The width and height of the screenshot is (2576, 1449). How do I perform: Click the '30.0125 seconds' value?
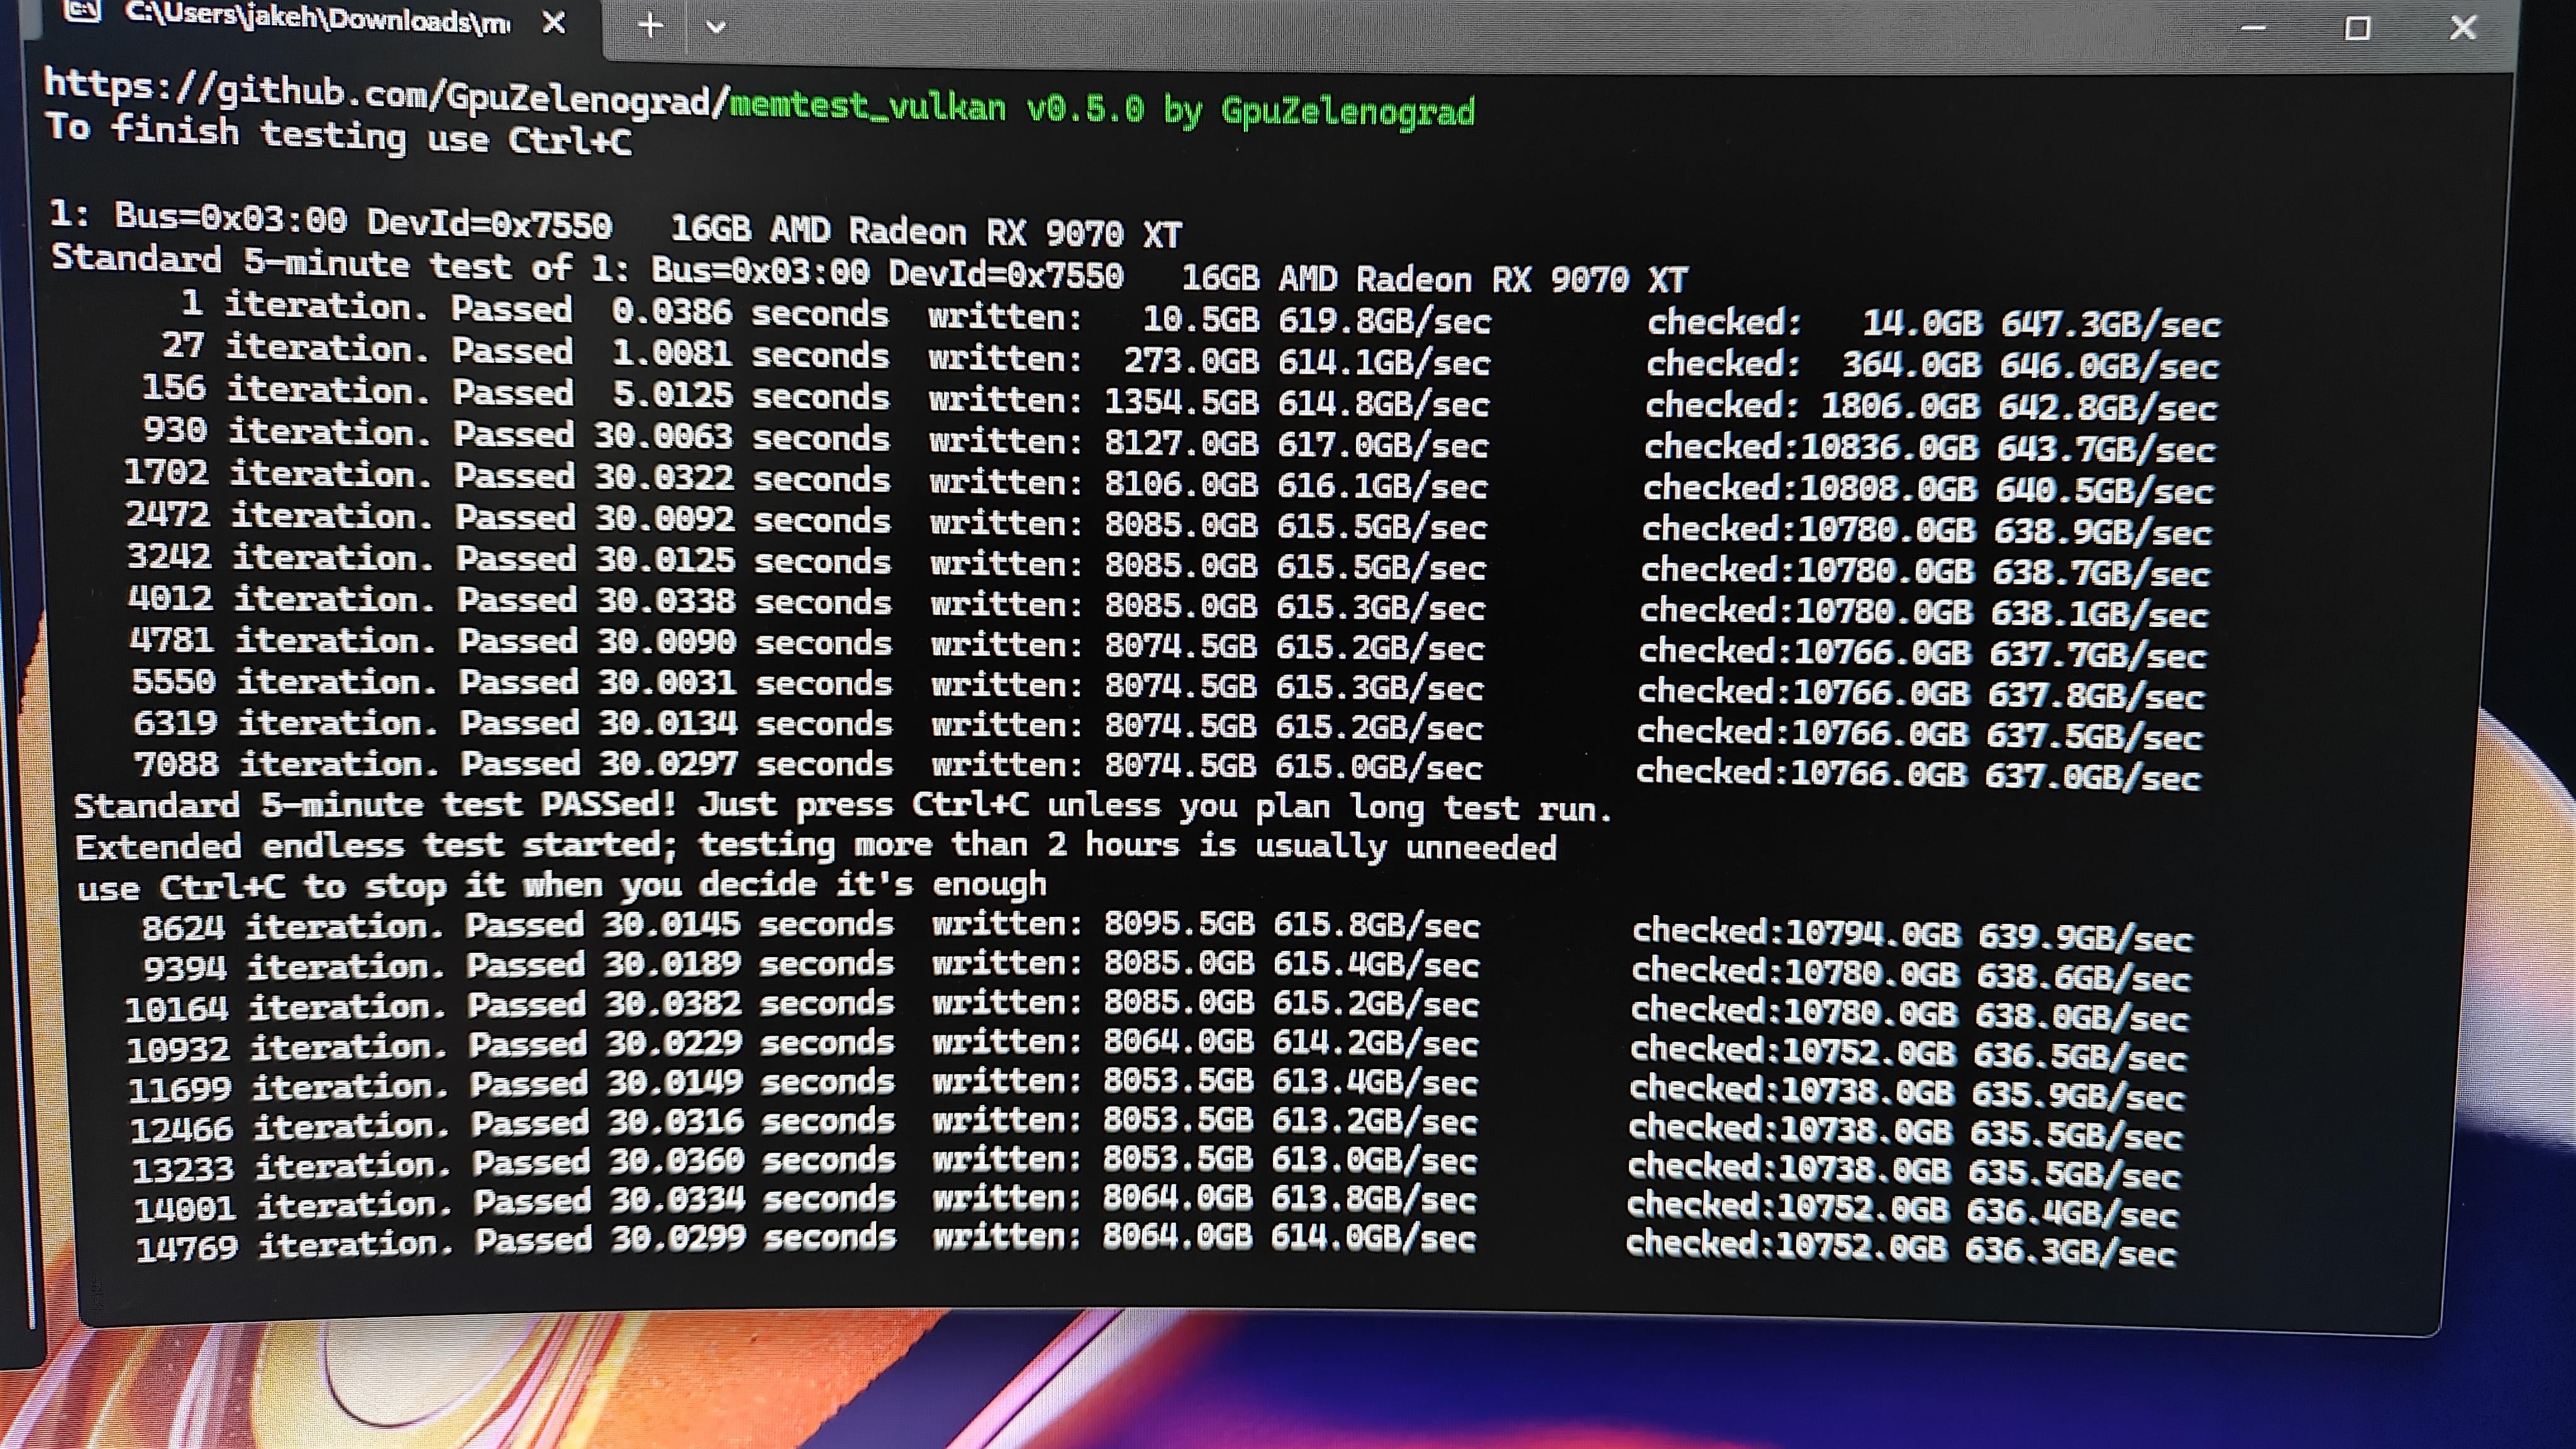point(744,560)
